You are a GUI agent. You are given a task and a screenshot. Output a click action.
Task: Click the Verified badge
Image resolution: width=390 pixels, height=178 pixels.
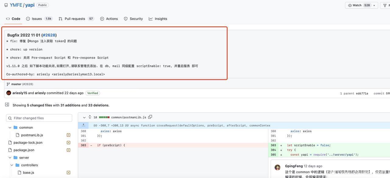pyautogui.click(x=93, y=93)
